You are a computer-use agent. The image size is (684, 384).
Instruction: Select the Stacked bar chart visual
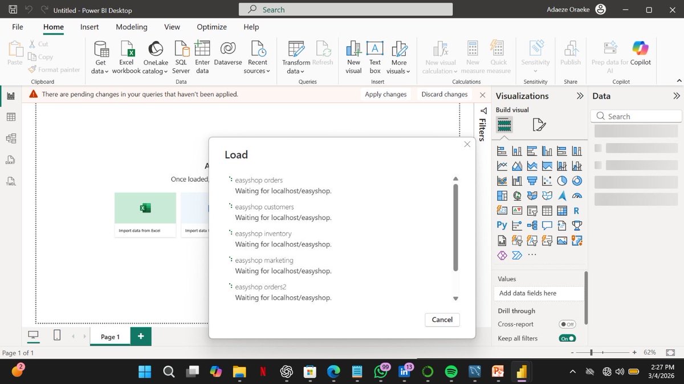(502, 151)
